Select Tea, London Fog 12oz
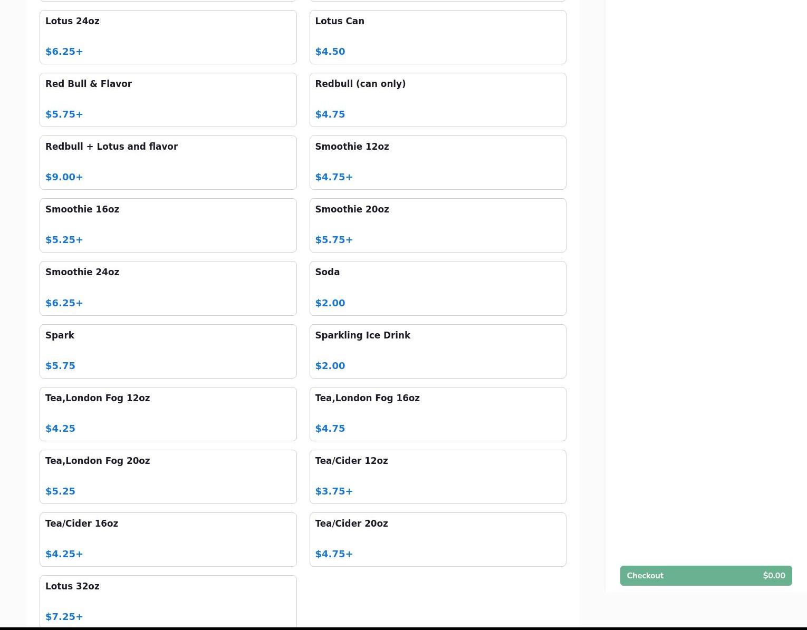 168,414
